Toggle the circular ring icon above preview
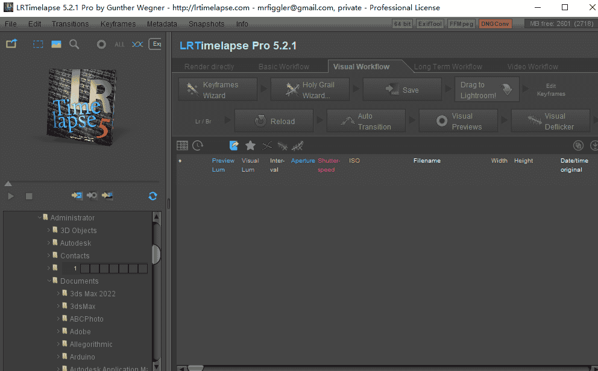The width and height of the screenshot is (598, 371). coord(101,45)
